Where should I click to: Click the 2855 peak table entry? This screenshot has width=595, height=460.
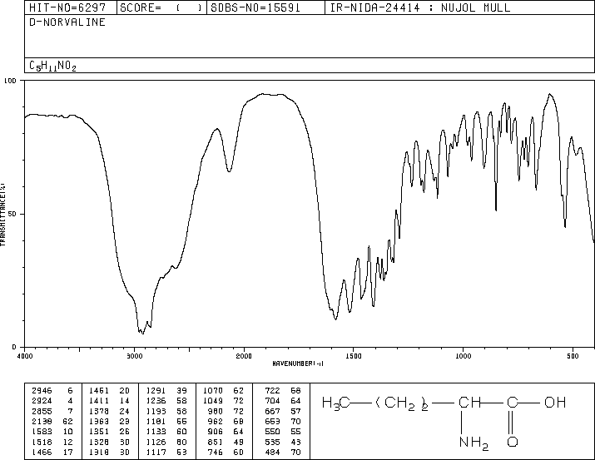coord(42,411)
